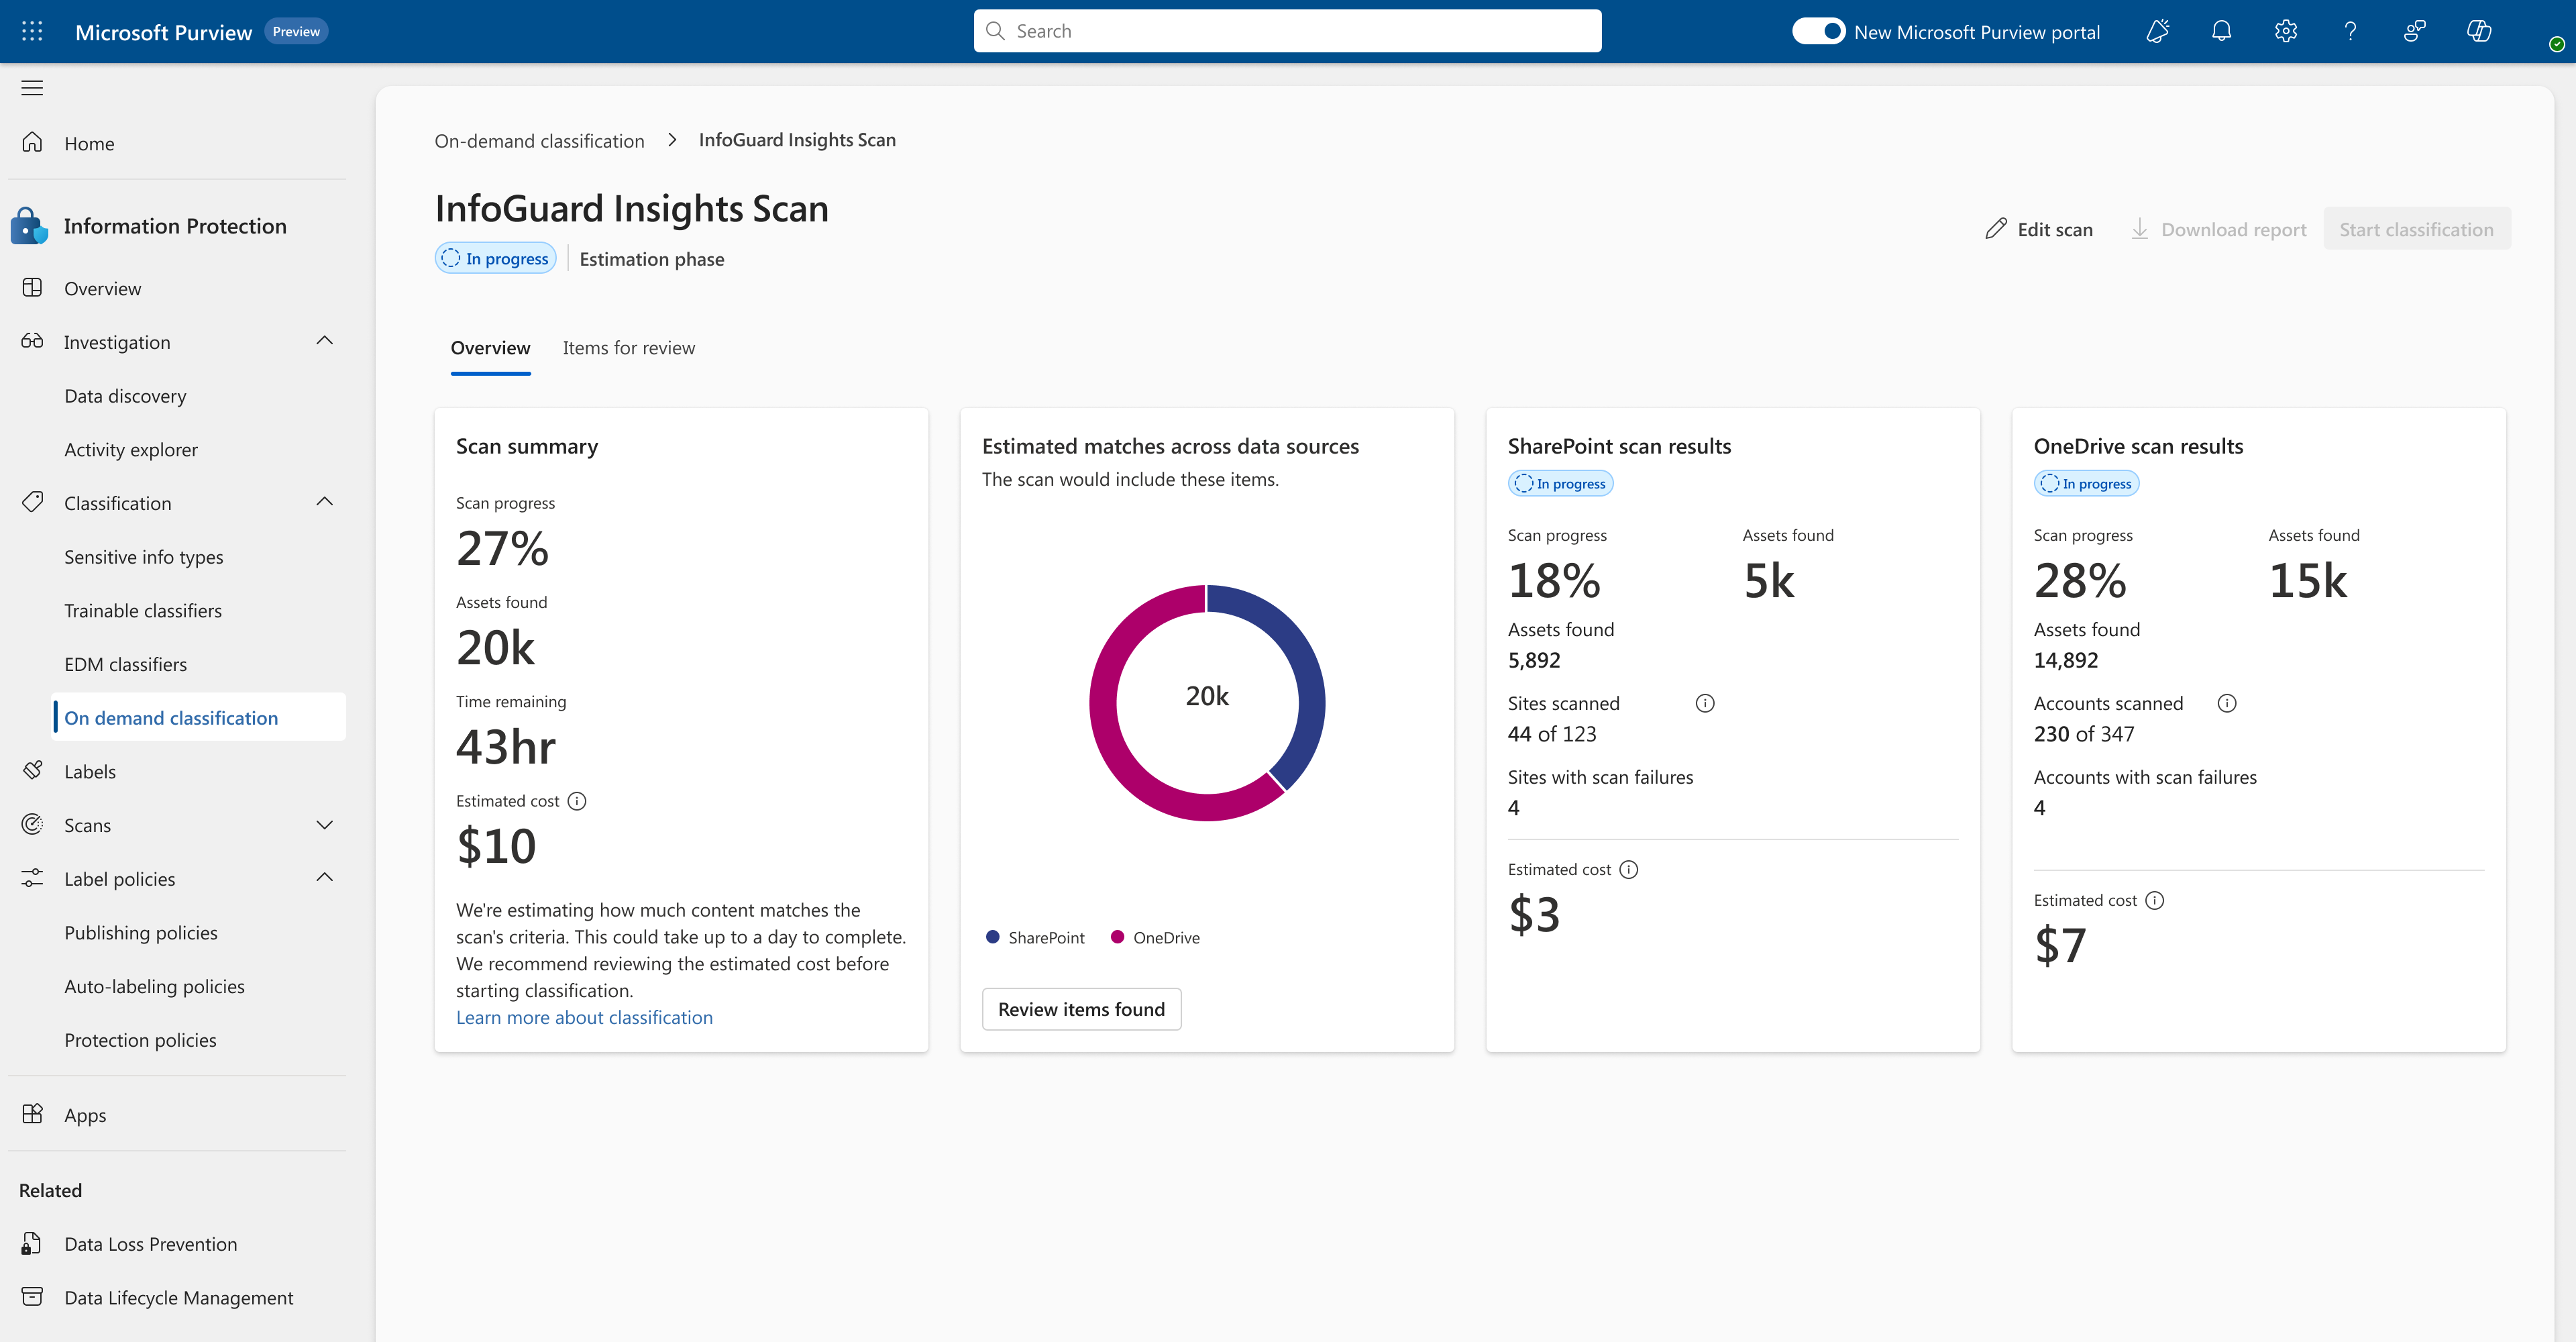Click the SharePoint legend color dot

[x=992, y=937]
